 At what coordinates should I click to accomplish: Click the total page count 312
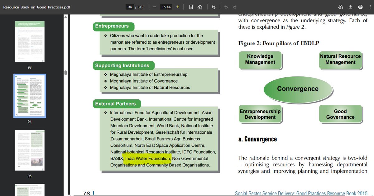click(x=140, y=7)
